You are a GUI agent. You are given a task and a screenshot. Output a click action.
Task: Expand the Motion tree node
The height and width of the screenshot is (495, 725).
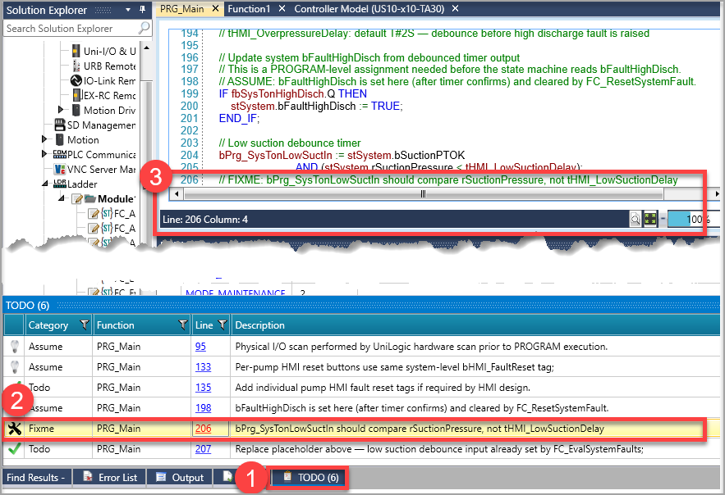click(x=44, y=139)
